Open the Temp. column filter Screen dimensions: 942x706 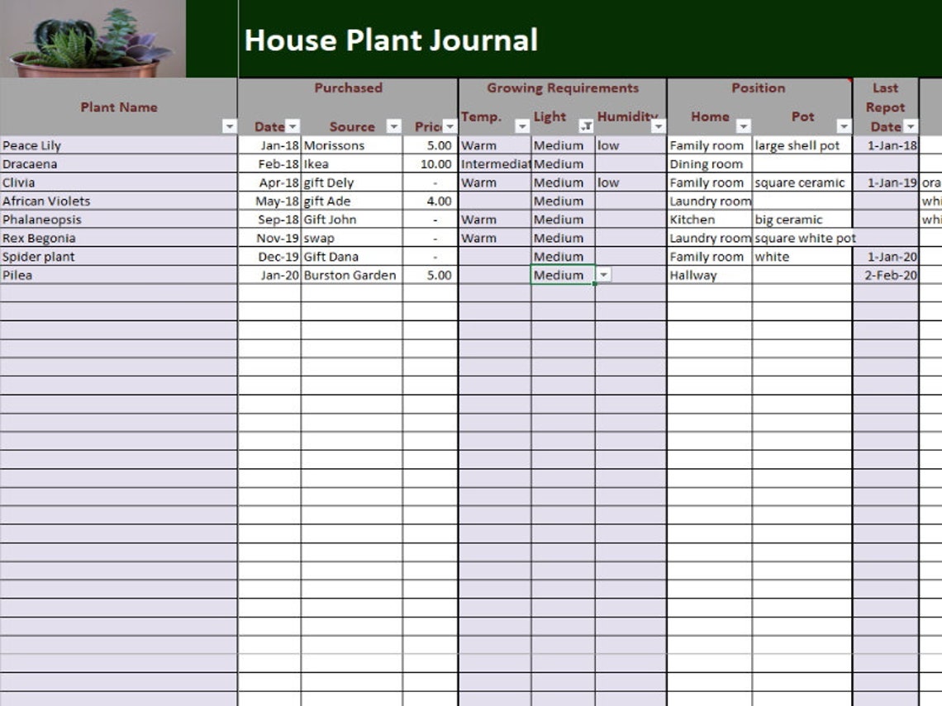[521, 127]
